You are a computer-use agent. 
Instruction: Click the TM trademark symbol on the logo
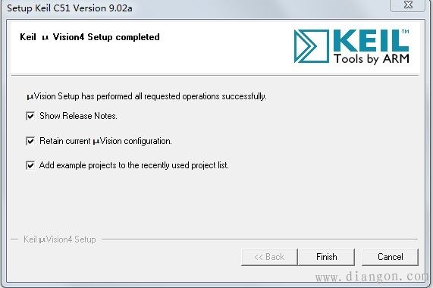point(405,32)
